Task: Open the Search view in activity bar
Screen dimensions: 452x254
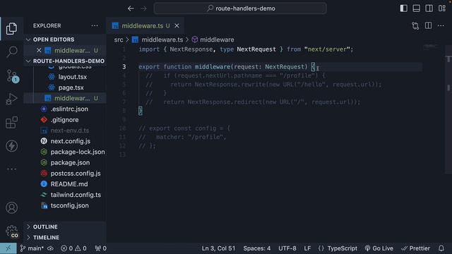Action: coord(11,52)
